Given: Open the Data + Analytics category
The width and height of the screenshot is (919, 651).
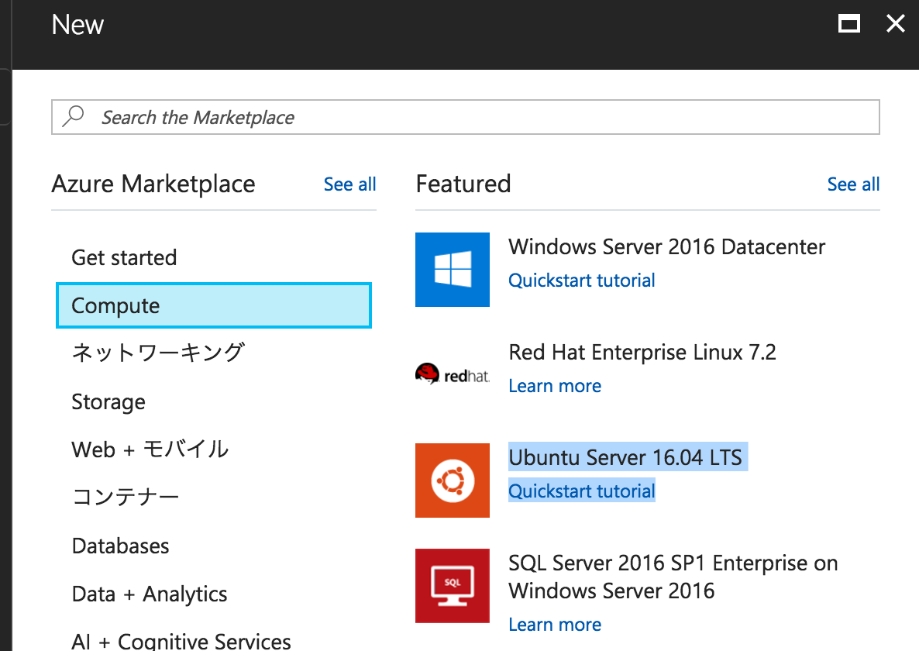Looking at the screenshot, I should point(149,594).
